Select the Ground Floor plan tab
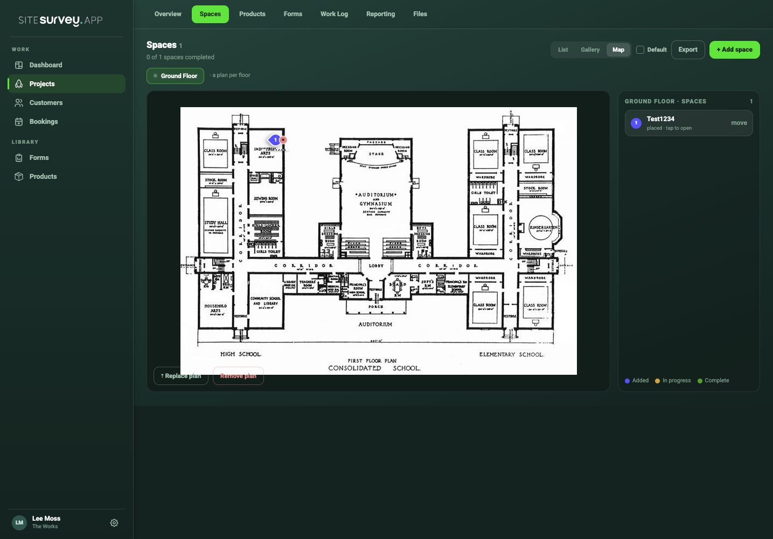The height and width of the screenshot is (539, 773). pyautogui.click(x=175, y=76)
